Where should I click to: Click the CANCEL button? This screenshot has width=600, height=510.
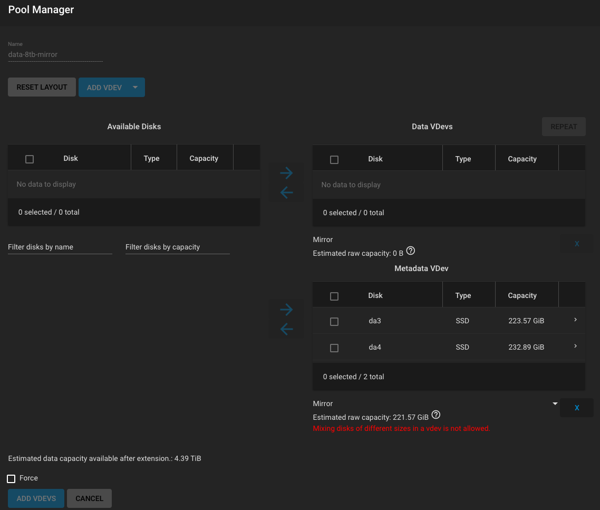coord(89,498)
